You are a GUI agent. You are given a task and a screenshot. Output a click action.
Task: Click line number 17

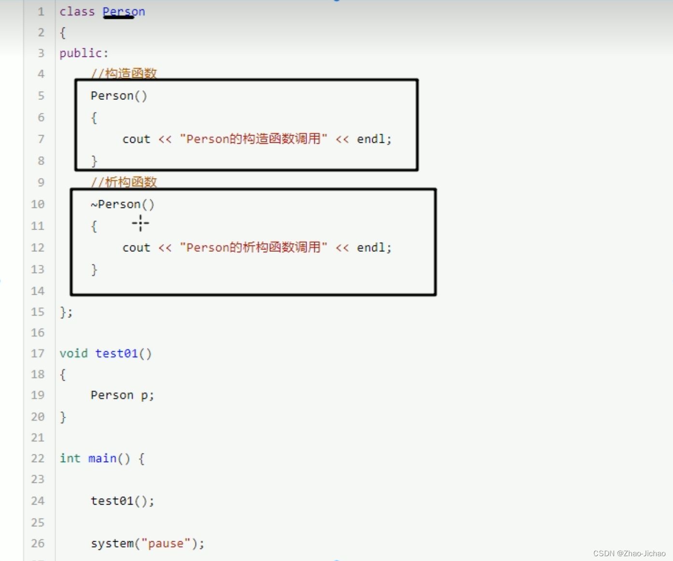(x=38, y=354)
